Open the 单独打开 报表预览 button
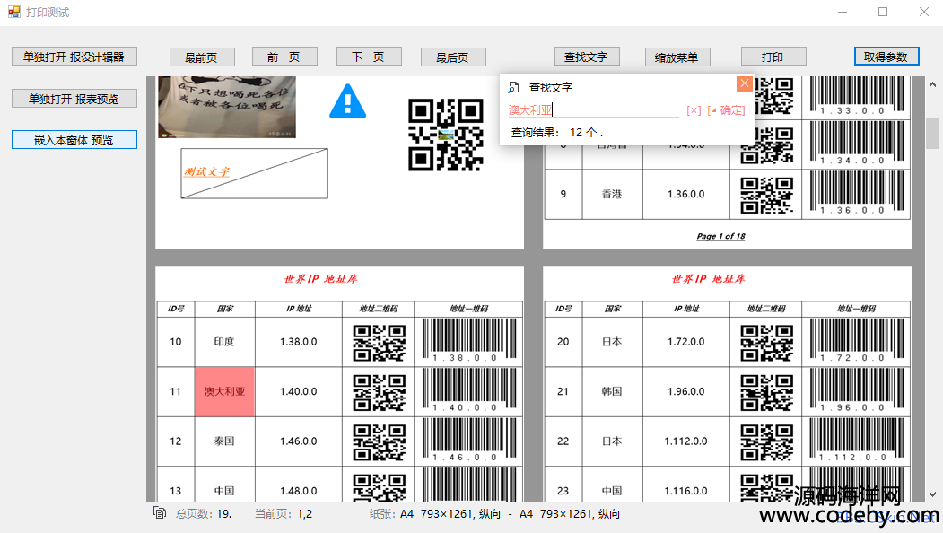 74,99
